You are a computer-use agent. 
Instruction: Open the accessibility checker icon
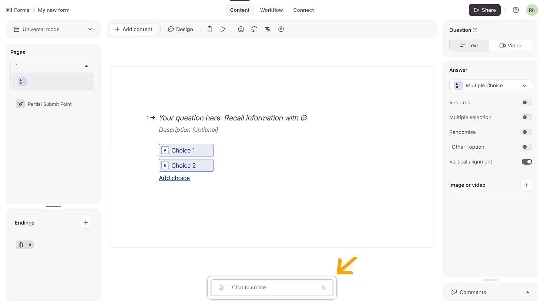pos(241,29)
